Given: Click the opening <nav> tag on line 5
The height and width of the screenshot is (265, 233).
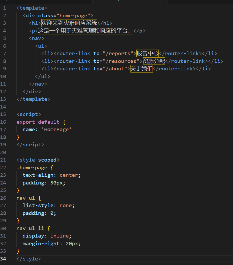Looking at the screenshot, I should [36, 38].
